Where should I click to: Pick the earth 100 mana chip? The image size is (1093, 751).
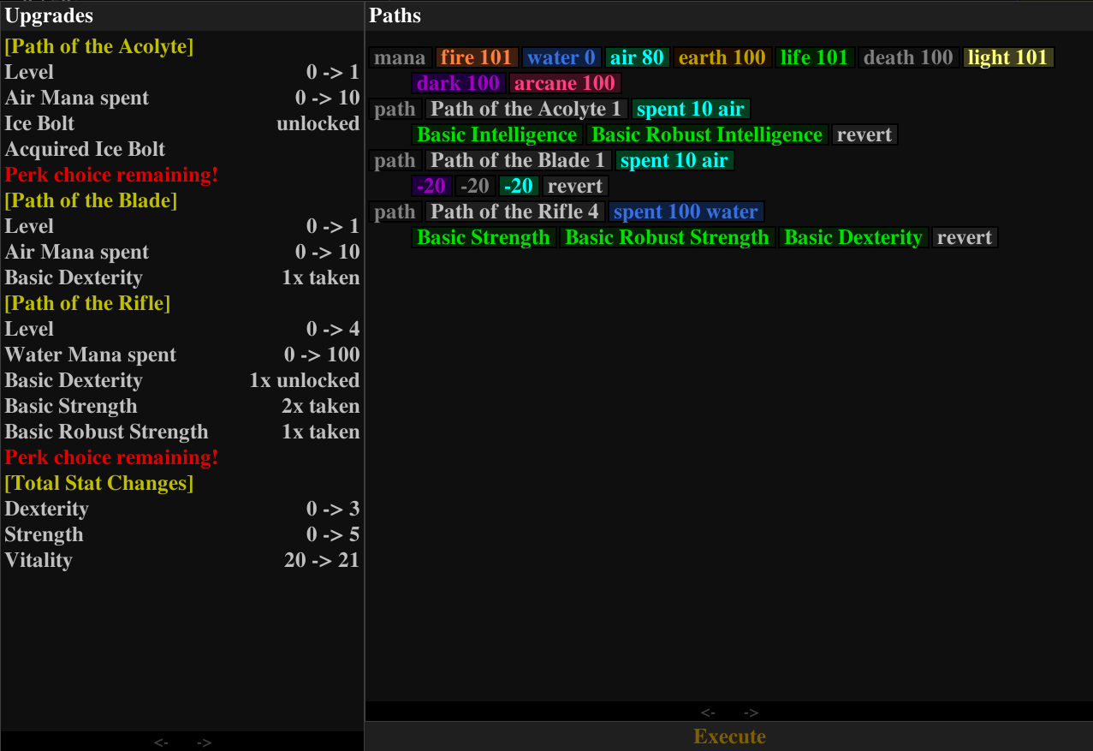[x=722, y=57]
